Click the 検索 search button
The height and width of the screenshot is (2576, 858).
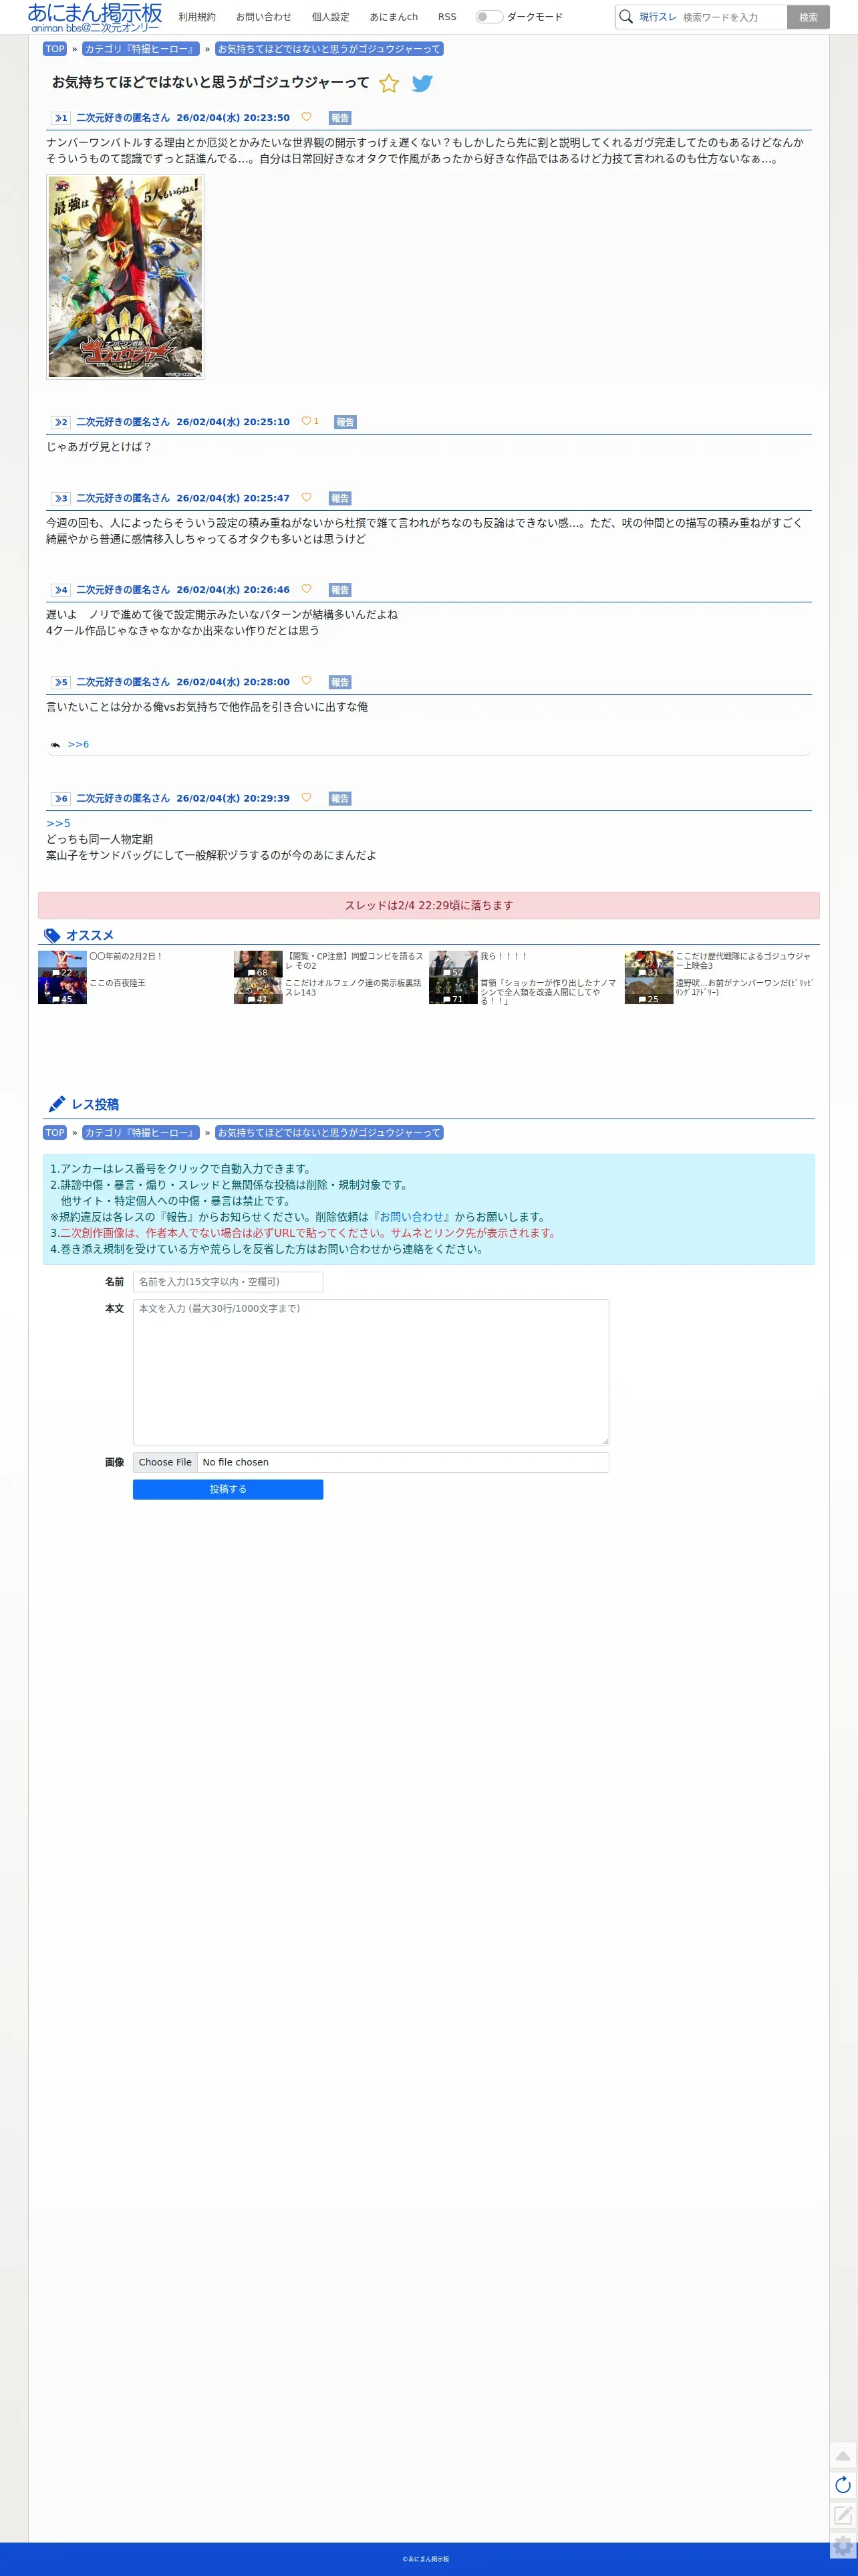[808, 17]
